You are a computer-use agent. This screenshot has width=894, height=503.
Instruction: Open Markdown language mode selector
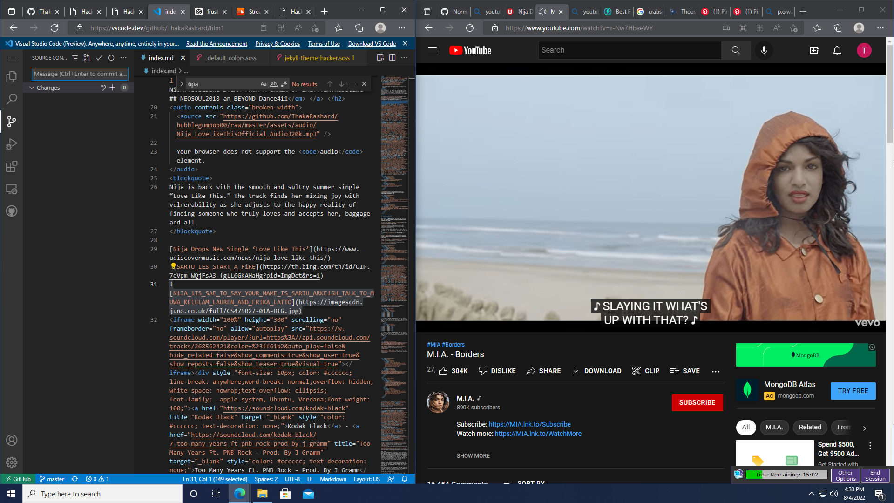tap(333, 479)
